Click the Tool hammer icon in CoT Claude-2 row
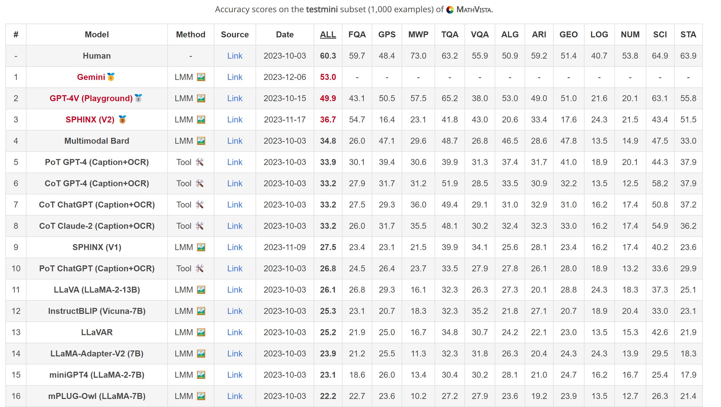This screenshot has width=721, height=407. coord(200,226)
